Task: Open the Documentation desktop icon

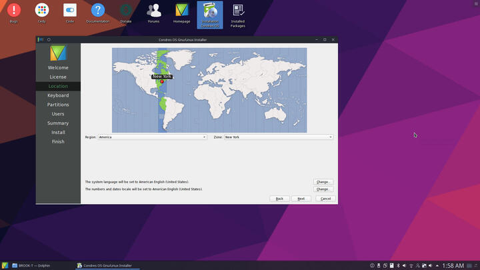Action: [97, 13]
